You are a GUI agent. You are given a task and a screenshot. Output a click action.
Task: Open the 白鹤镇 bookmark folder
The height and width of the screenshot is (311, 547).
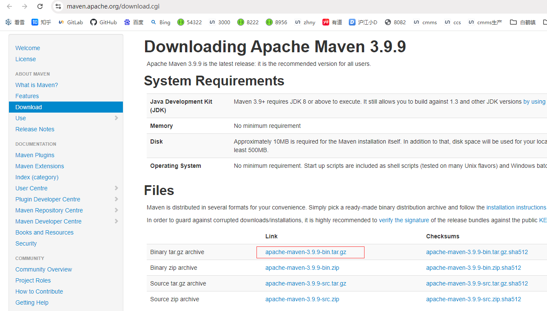pyautogui.click(x=523, y=22)
